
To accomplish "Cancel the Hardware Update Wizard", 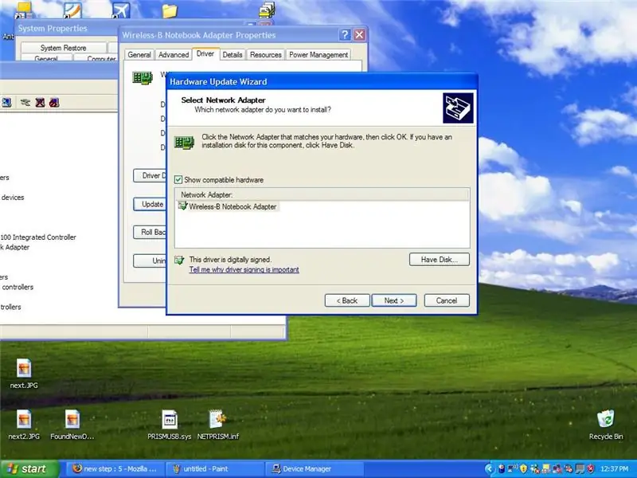I will coord(447,300).
